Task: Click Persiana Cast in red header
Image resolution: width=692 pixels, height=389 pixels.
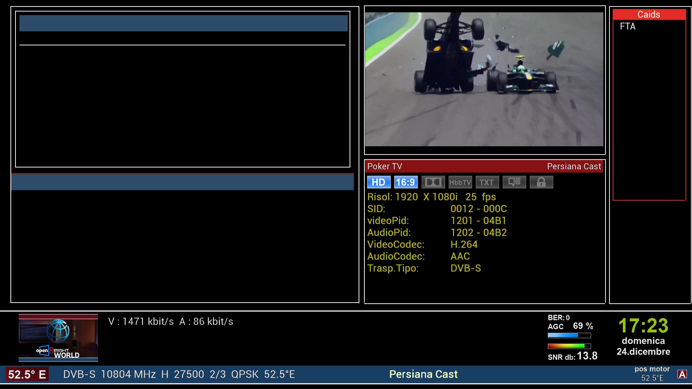Action: [x=574, y=166]
